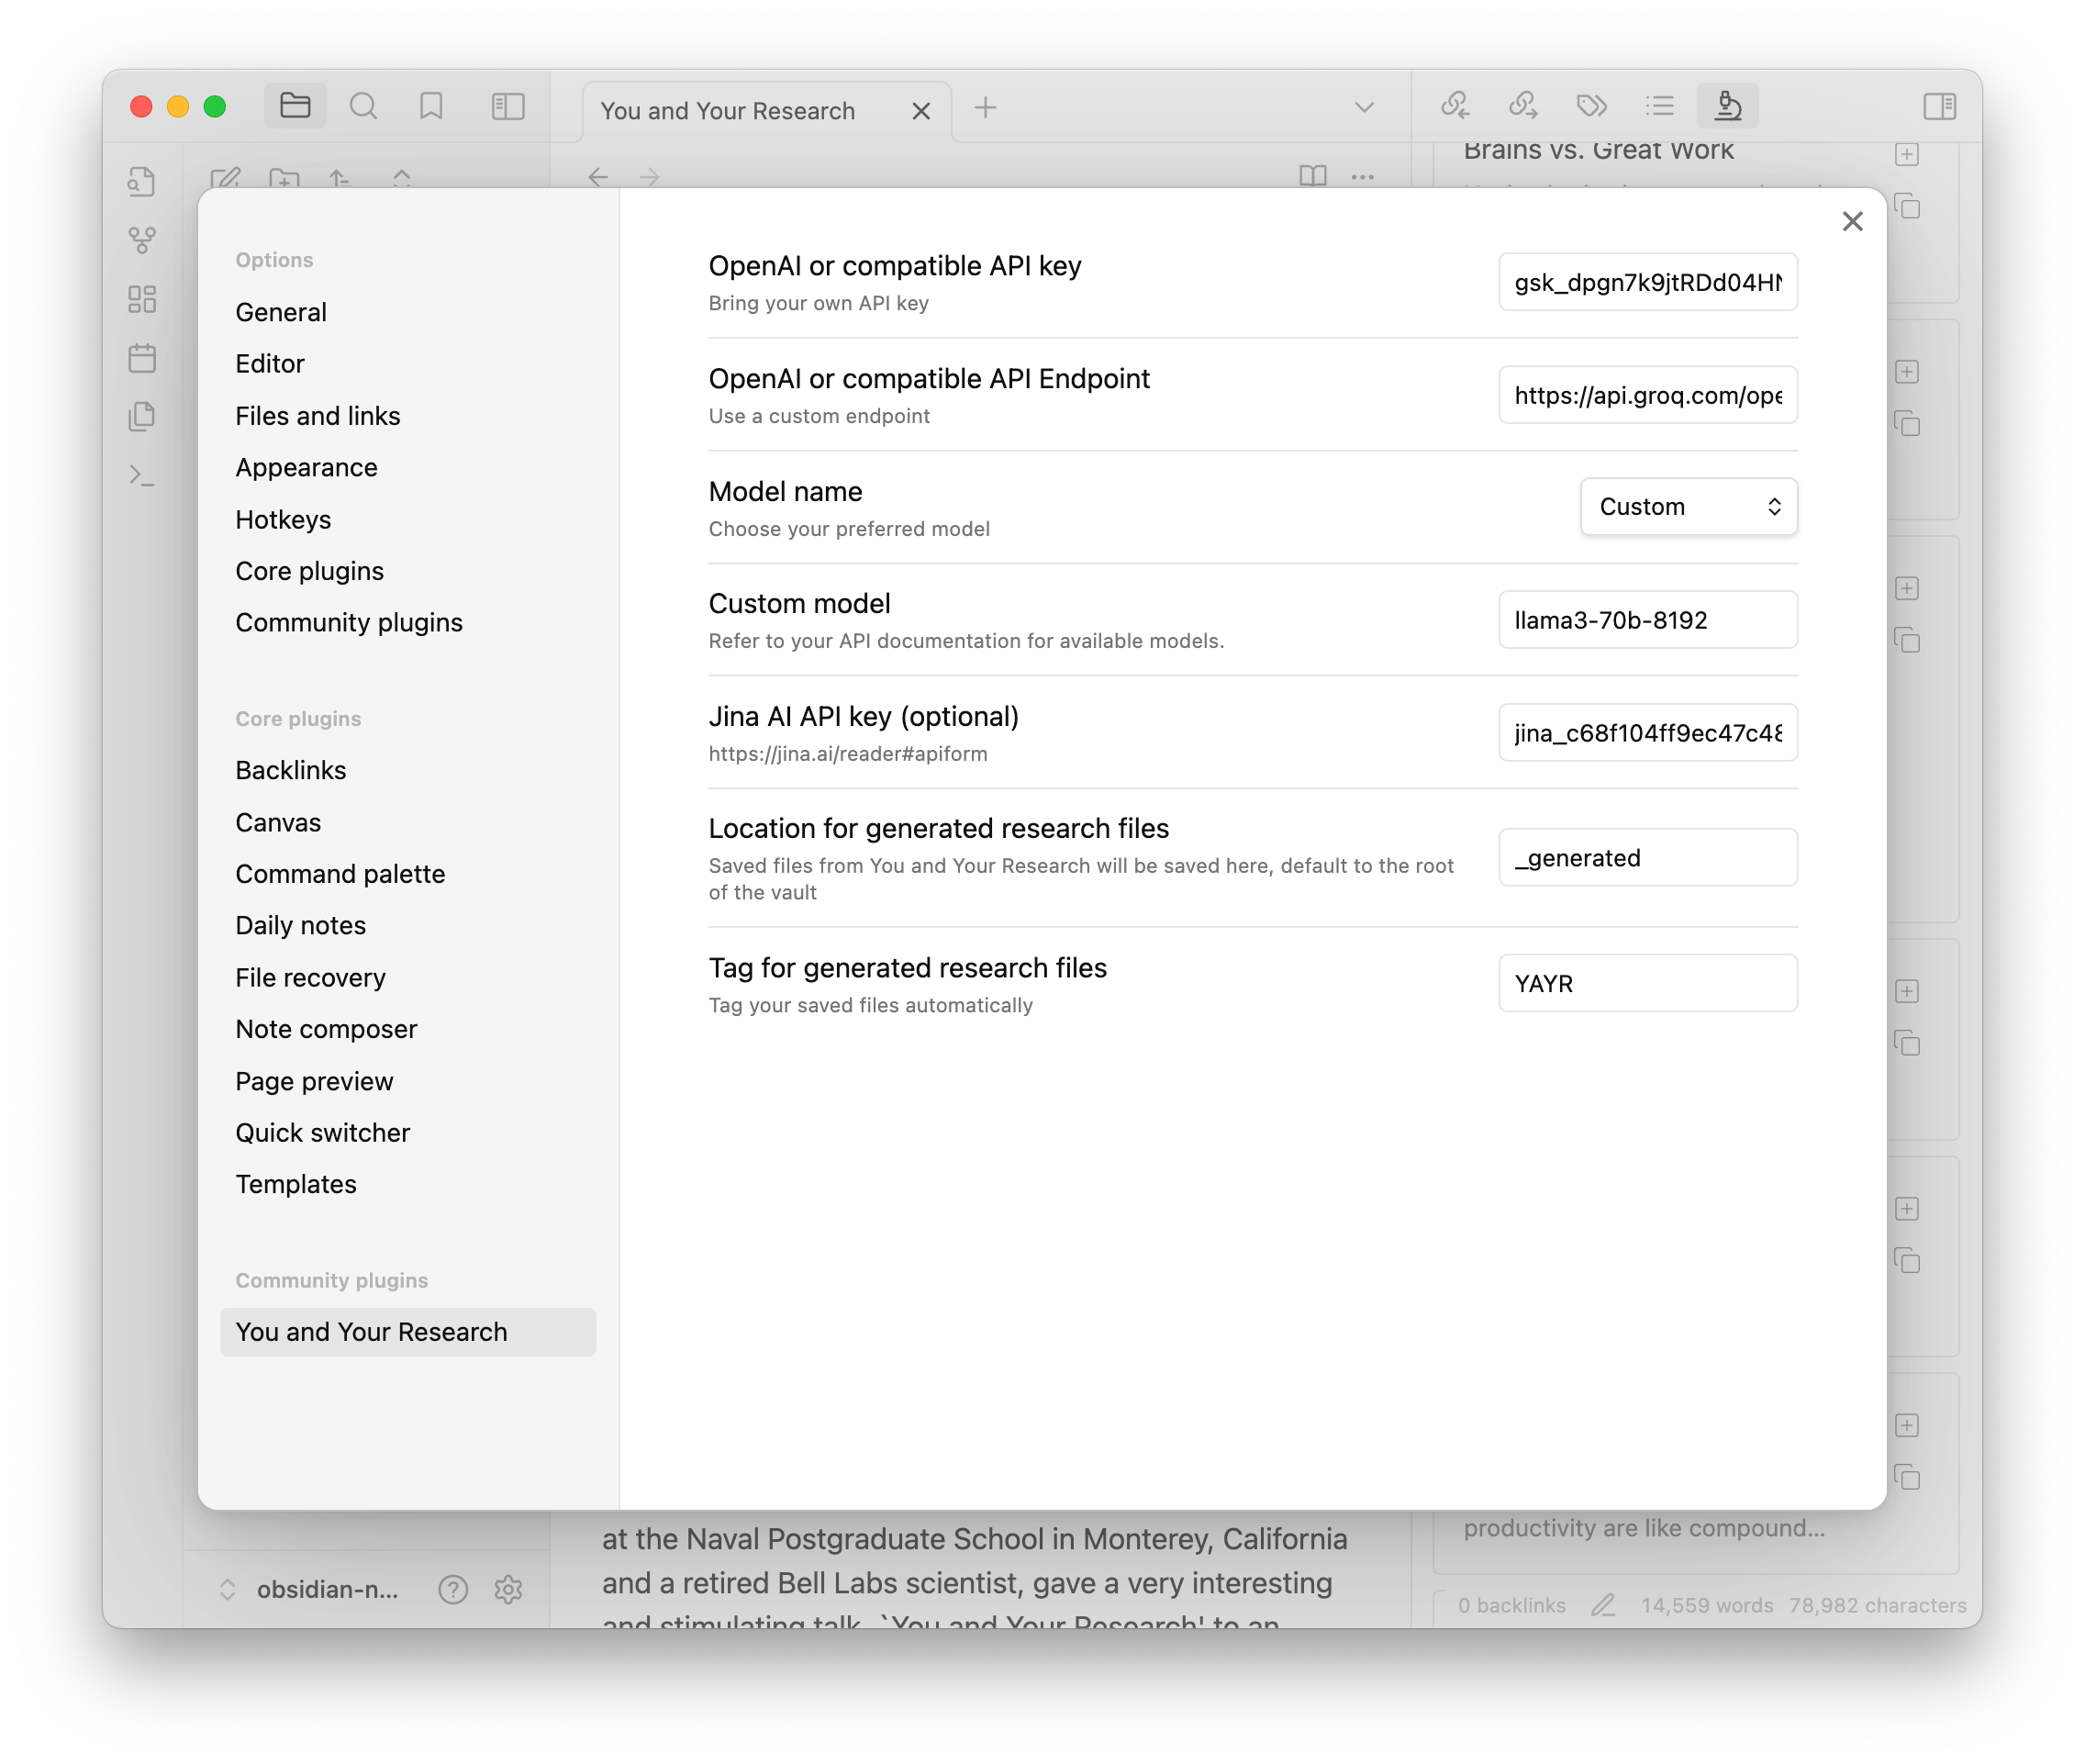Open the tags pane icon

click(1591, 106)
